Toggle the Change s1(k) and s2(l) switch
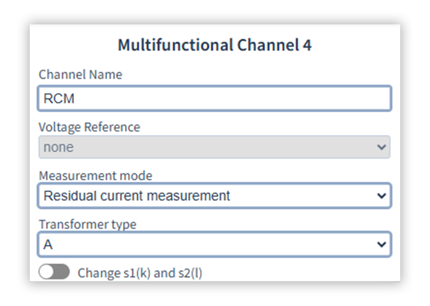 [x=54, y=273]
